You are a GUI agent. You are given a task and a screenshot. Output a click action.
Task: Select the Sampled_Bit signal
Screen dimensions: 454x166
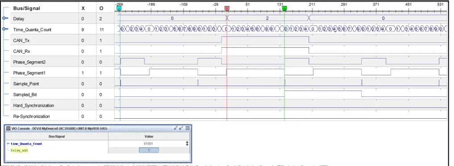(x=25, y=95)
